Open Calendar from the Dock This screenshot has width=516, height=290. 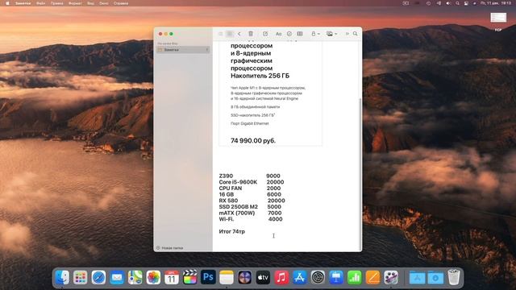click(172, 277)
